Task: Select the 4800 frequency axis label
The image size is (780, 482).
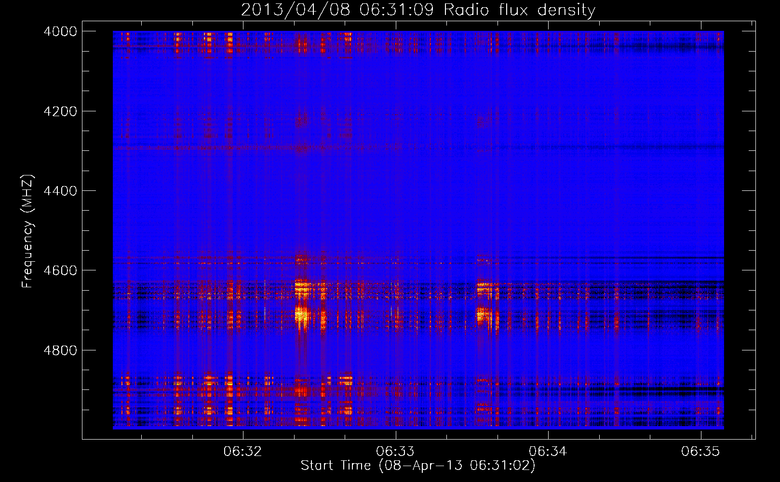Action: coord(60,350)
